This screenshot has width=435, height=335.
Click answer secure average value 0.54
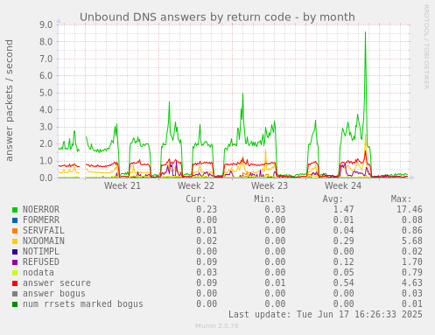(343, 283)
